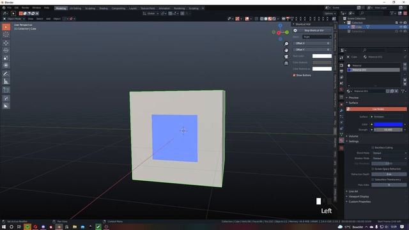Open the Edit menu
409x230 pixels.
[17, 8]
